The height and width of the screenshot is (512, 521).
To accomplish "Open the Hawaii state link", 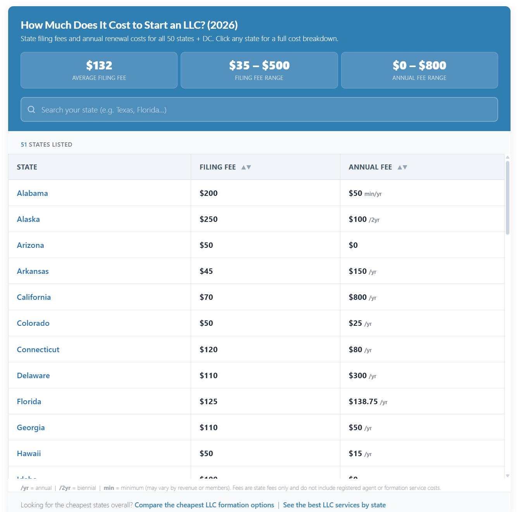I will [29, 453].
